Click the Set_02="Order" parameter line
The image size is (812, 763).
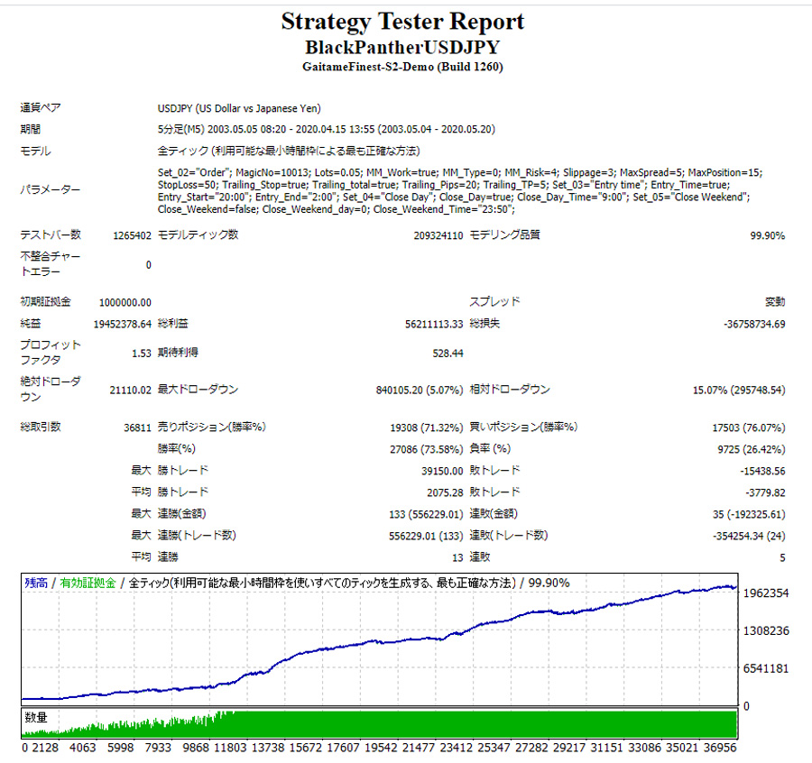click(460, 172)
